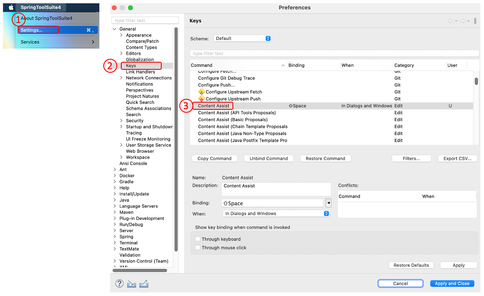Click the forward navigation arrow icon
Viewport: 484px width, 296px height.
pyautogui.click(x=463, y=21)
